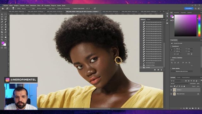Switch to the Ações tab in History panel
Image resolution: width=202 pixels, height=114 pixels.
point(149,20)
